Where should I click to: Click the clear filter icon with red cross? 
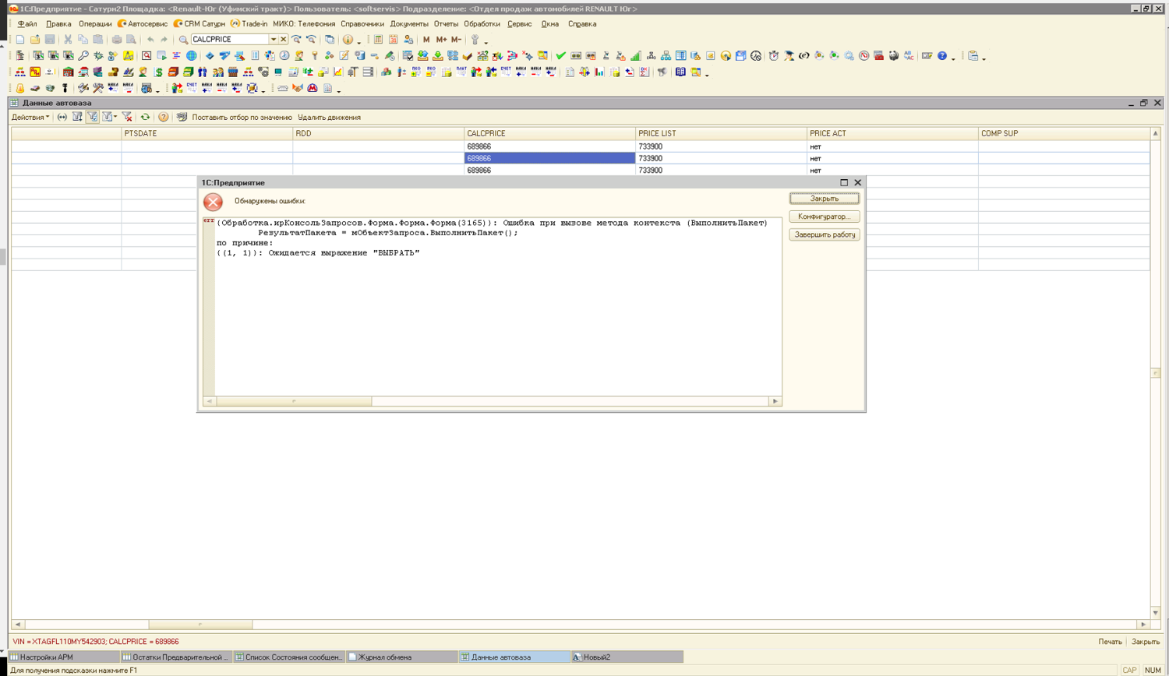(x=127, y=118)
